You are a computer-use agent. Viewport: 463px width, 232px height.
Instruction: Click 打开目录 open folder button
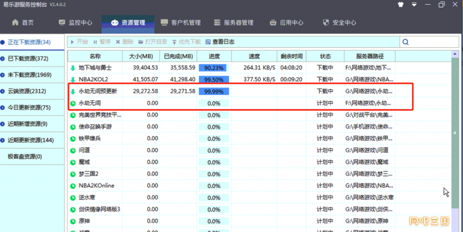153,42
